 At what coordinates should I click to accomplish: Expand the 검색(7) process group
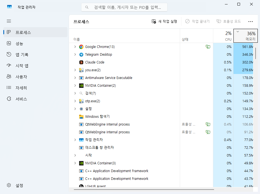75,93
